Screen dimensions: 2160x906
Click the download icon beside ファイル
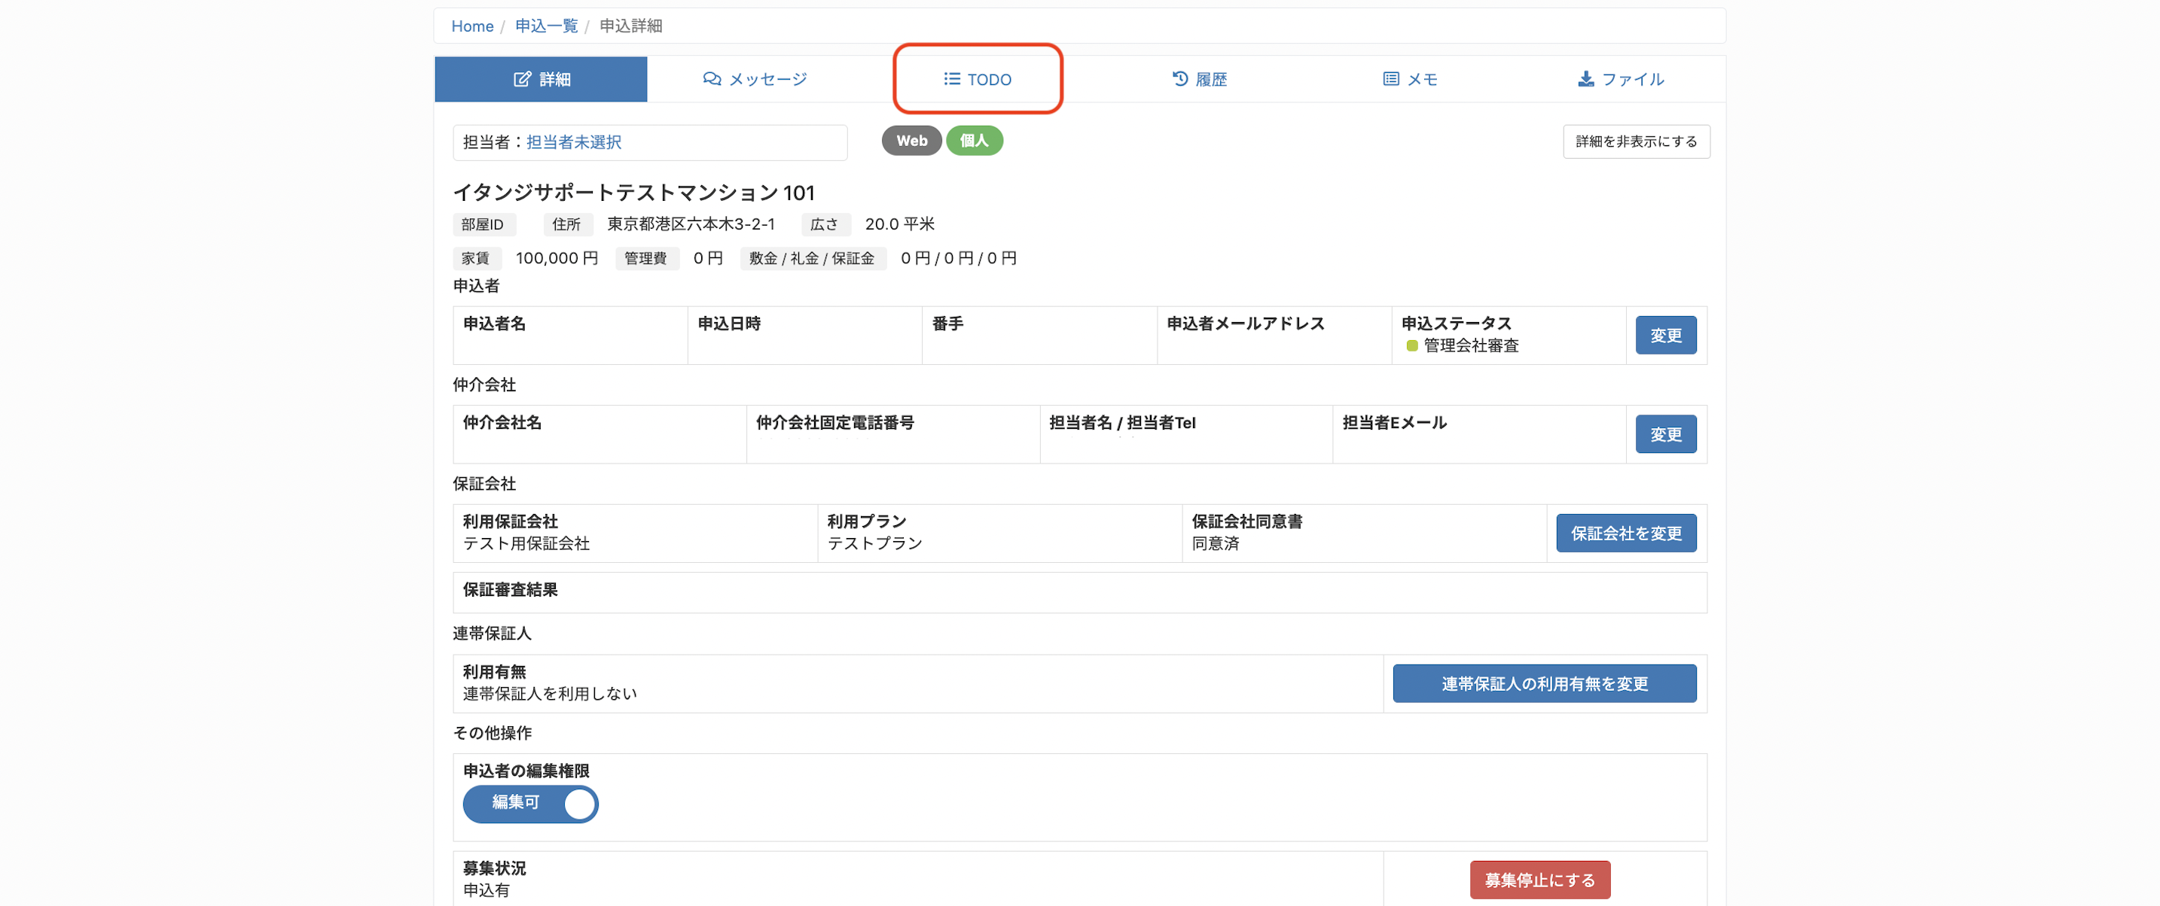(x=1585, y=79)
